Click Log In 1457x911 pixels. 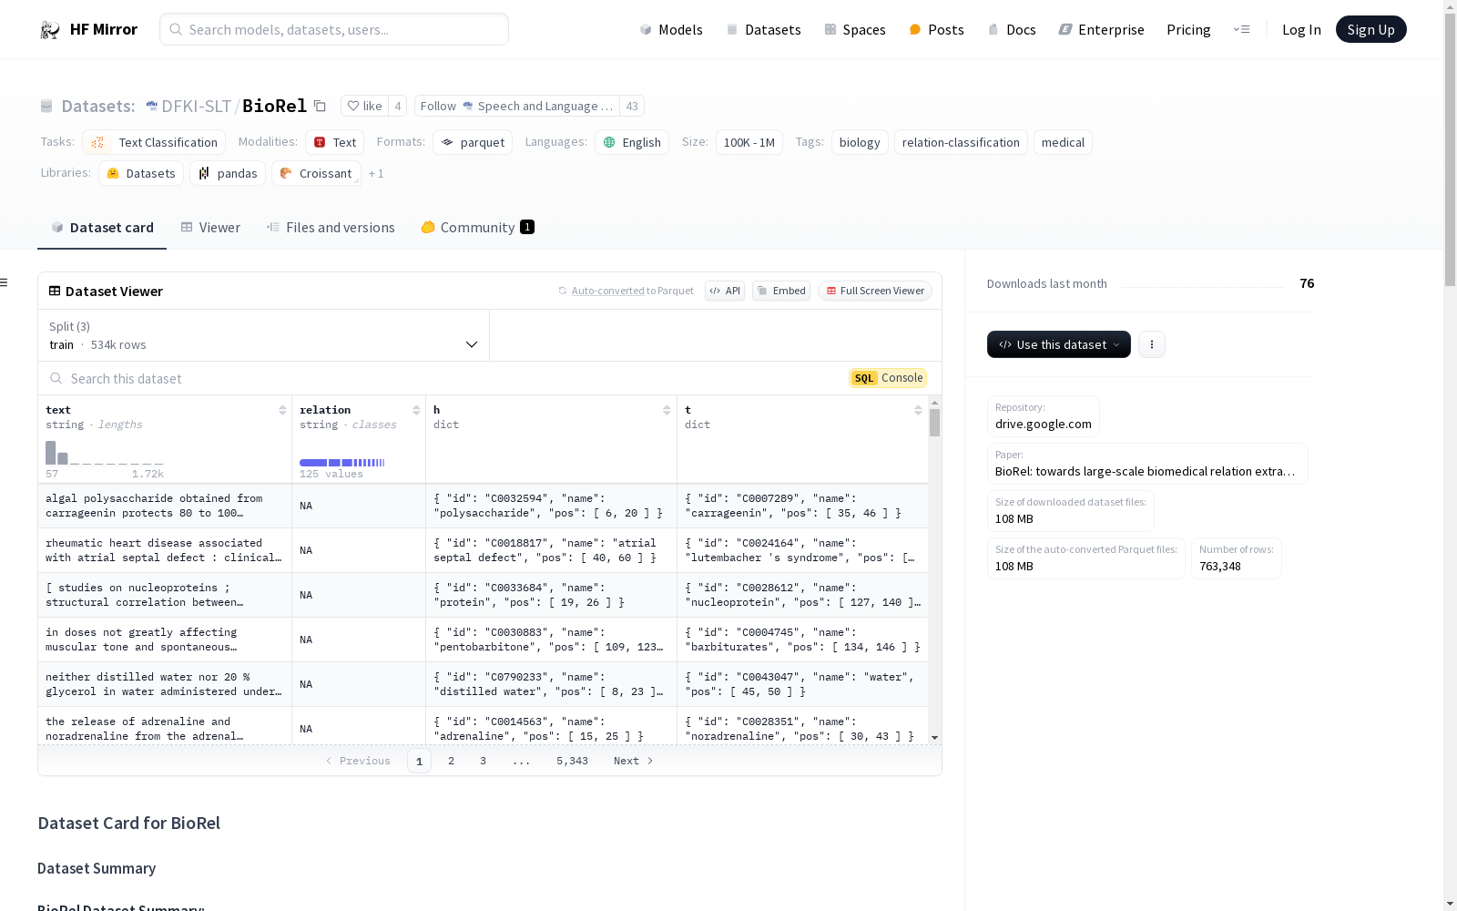pos(1301,29)
